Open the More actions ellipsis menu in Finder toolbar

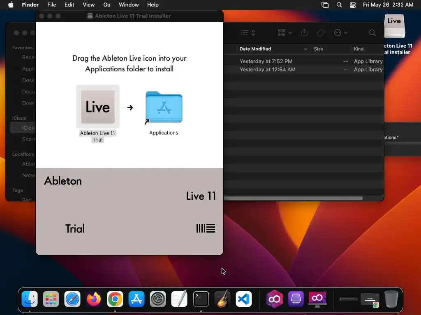point(340,33)
